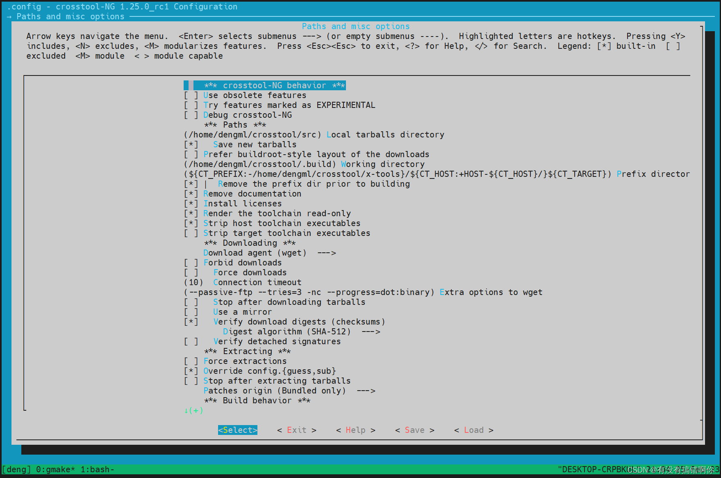Switch to tmux window 0:gmake
The height and width of the screenshot is (478, 721).
pyautogui.click(x=56, y=469)
